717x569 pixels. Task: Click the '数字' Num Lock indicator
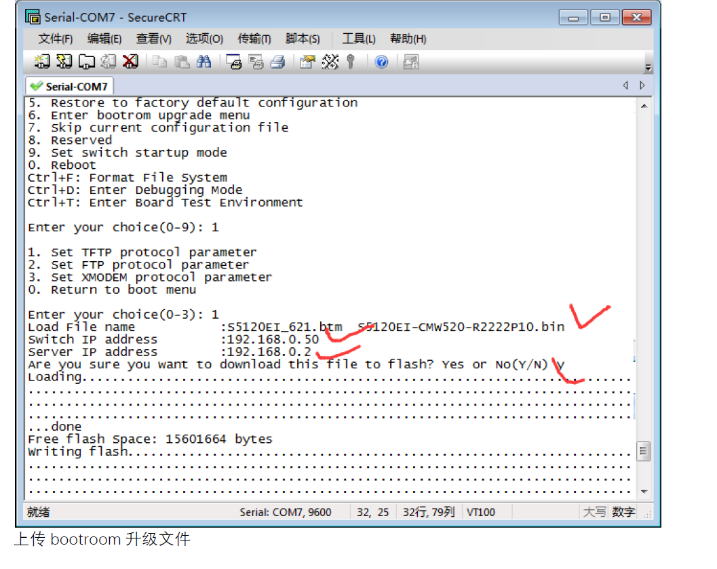click(x=623, y=512)
